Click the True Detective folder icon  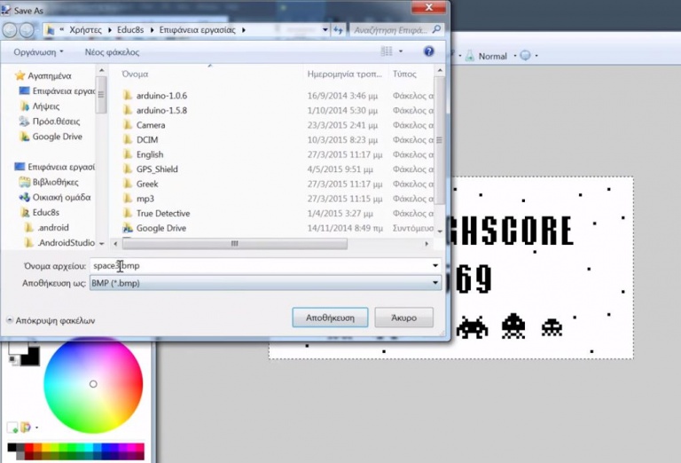[127, 214]
